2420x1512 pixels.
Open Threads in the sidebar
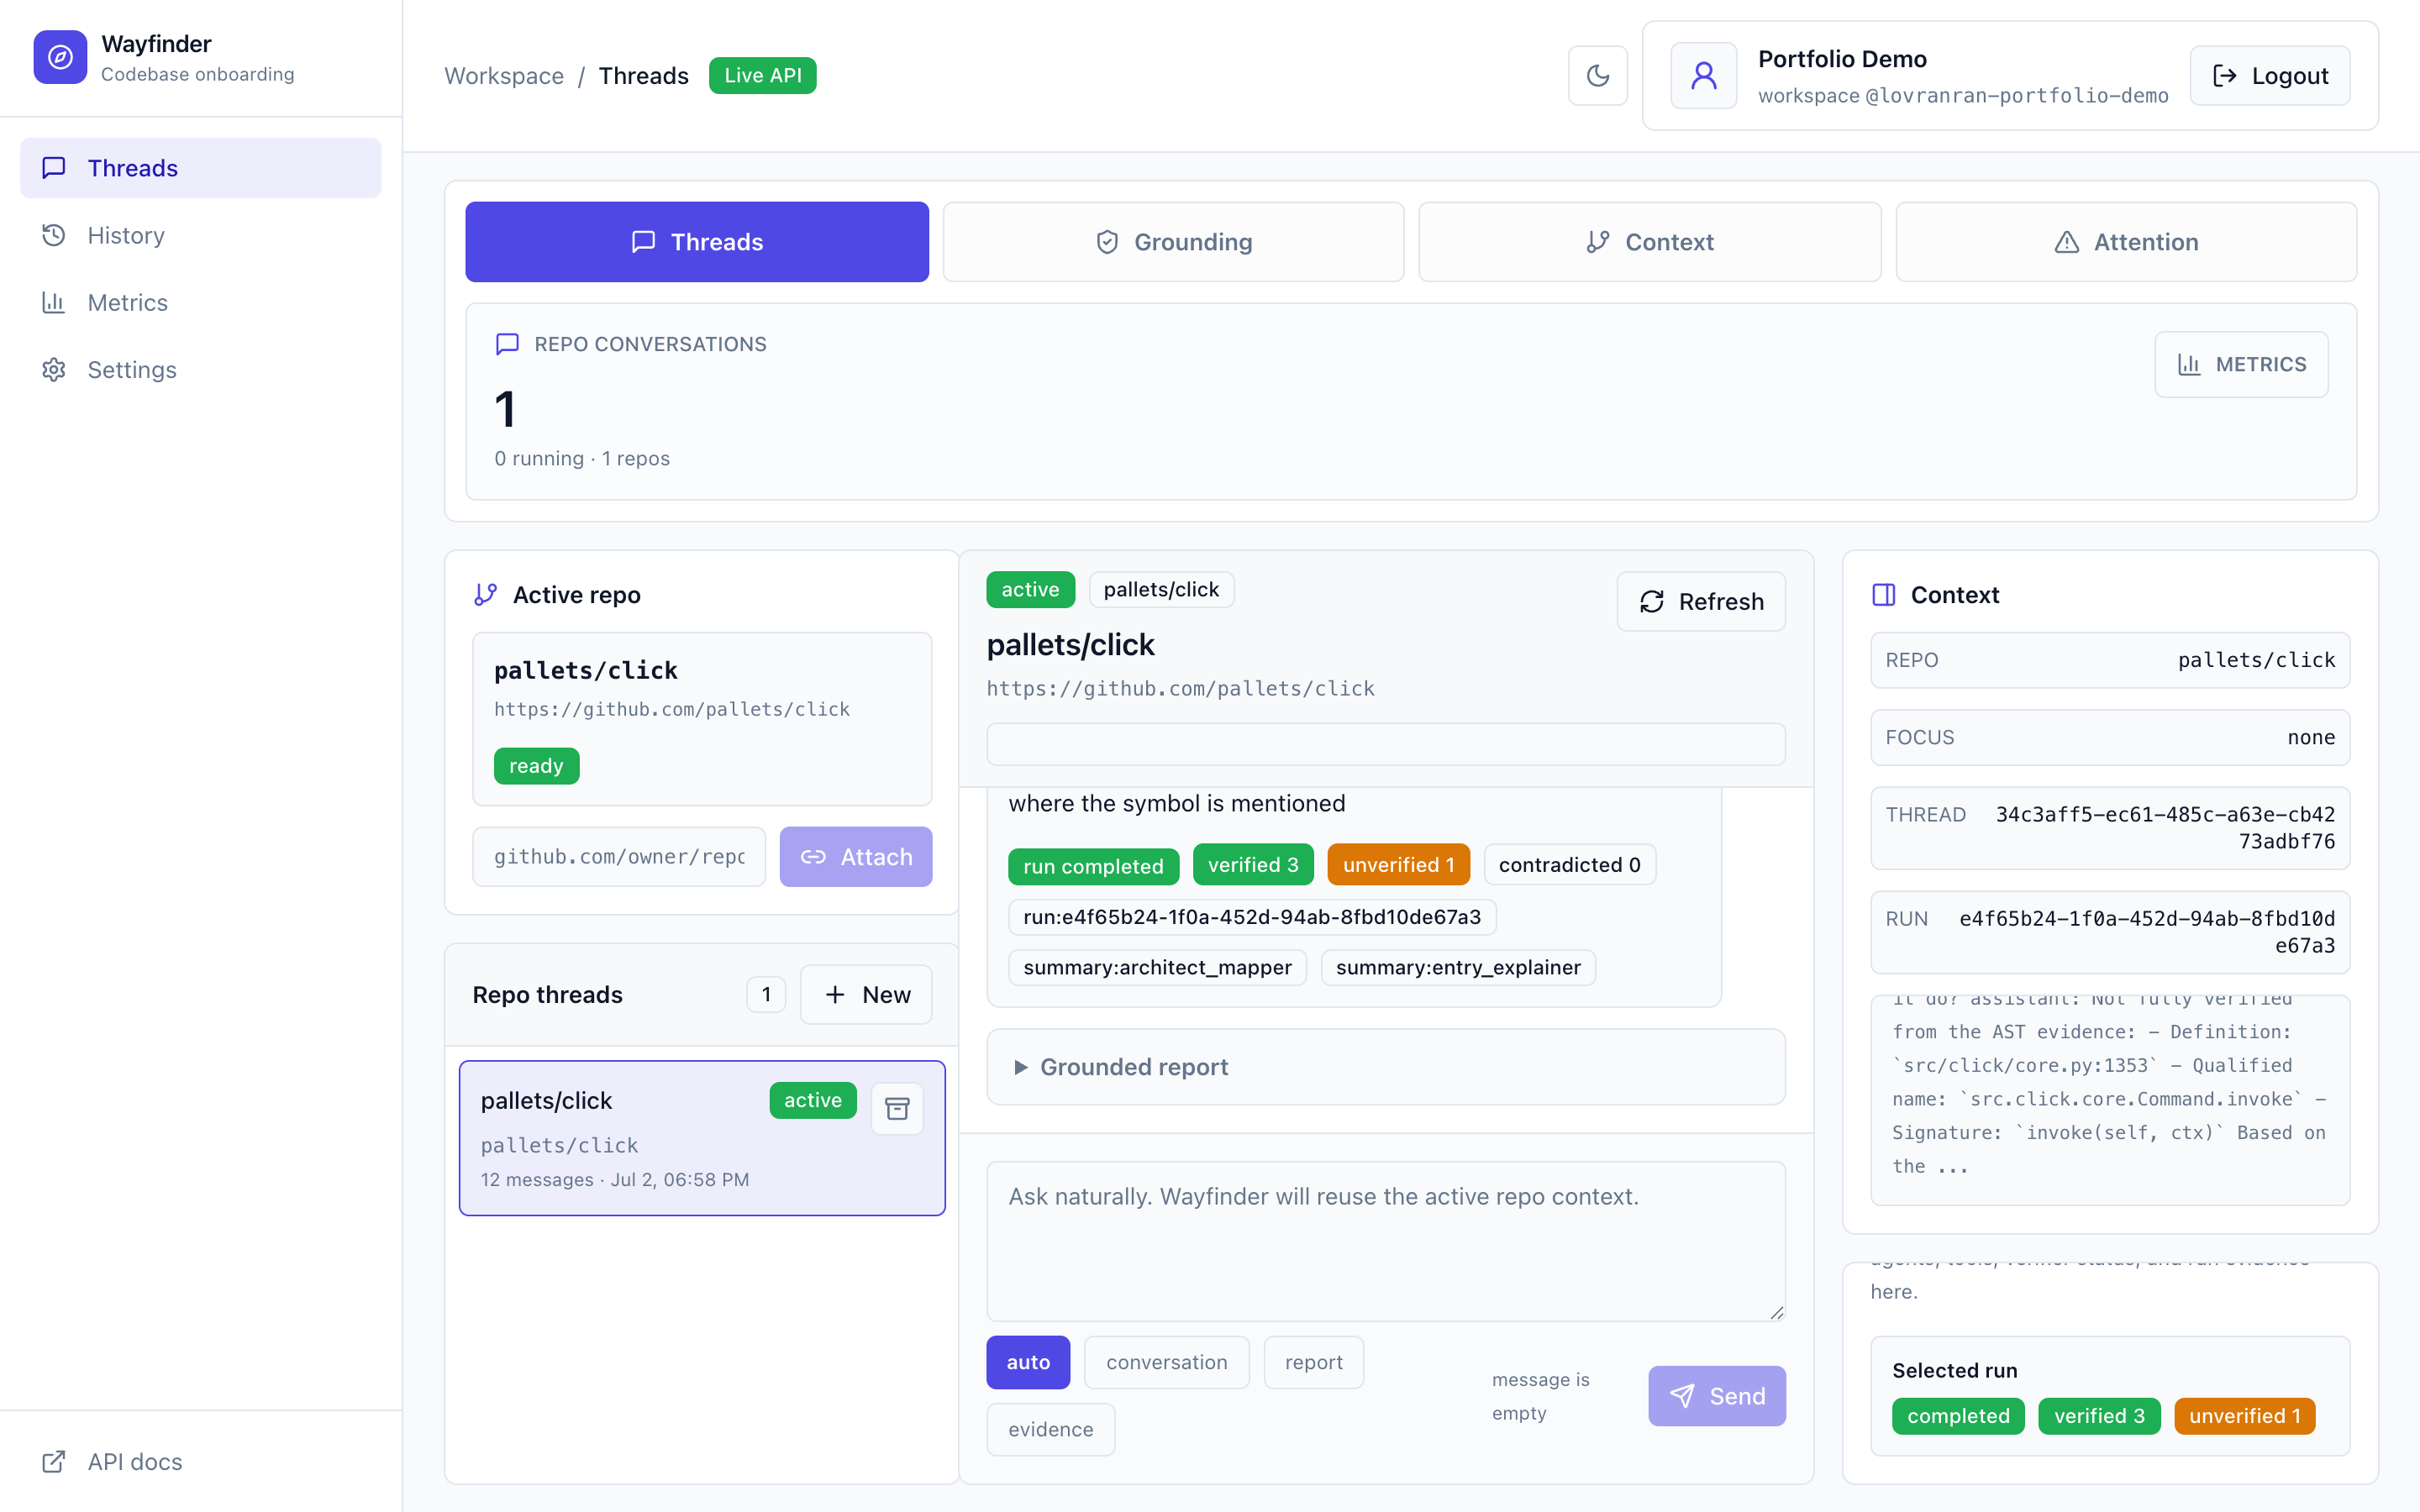[201, 168]
